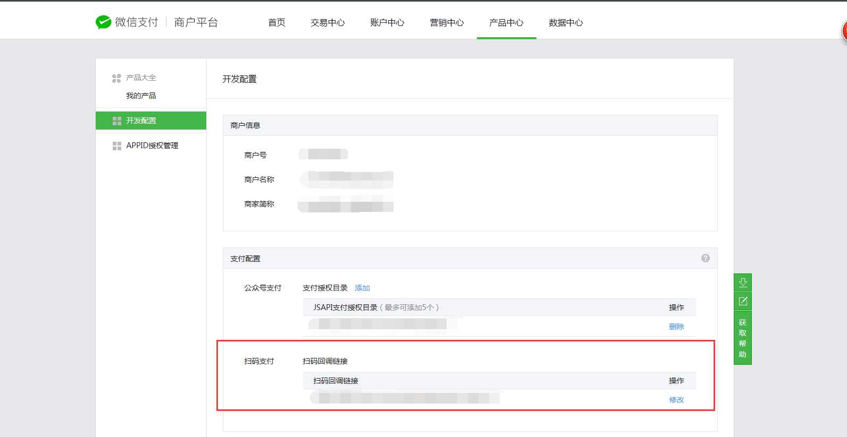
Task: Click the blurred 商户号 value
Action: 323,154
